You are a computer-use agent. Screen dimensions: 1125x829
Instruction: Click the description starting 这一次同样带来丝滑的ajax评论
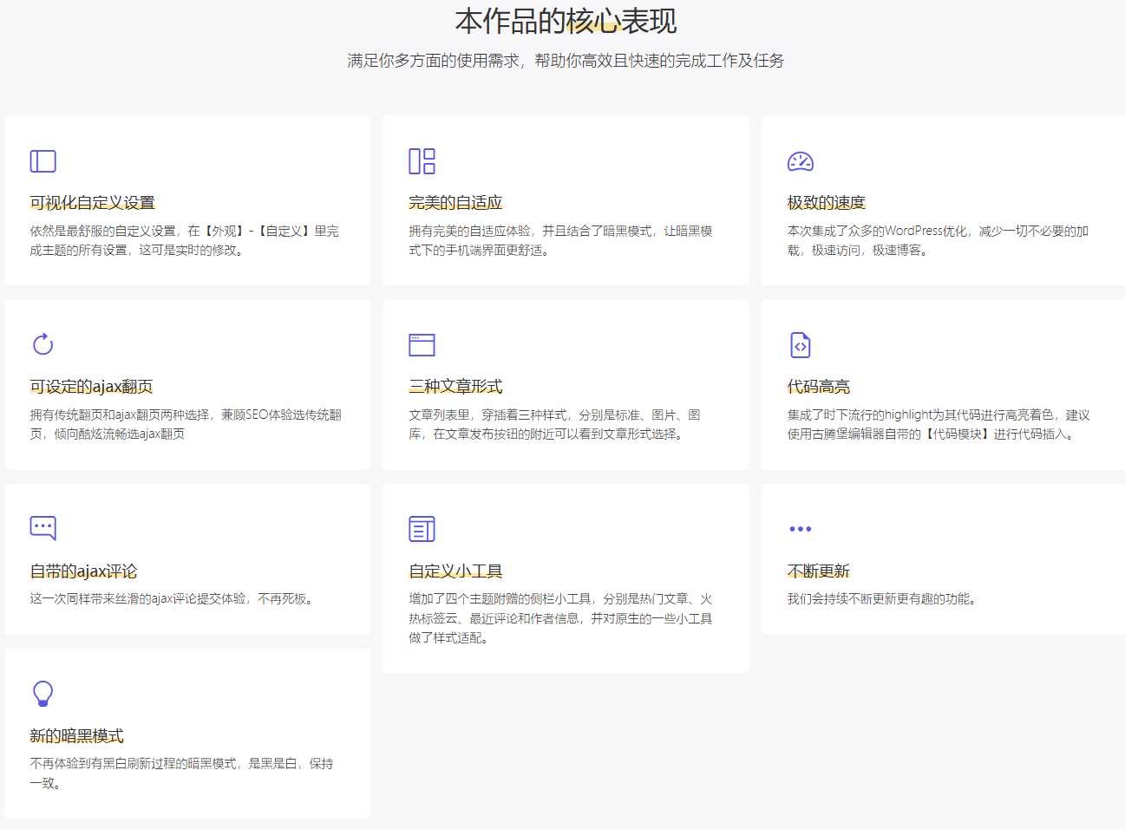point(173,598)
